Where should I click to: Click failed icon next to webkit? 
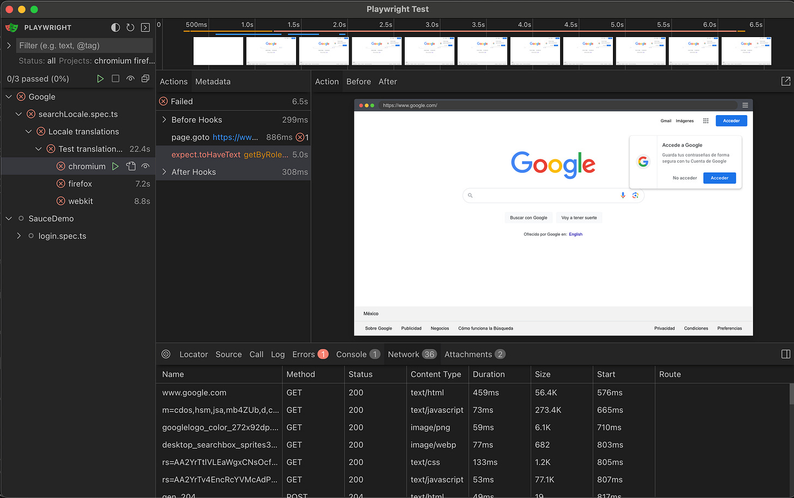point(61,201)
